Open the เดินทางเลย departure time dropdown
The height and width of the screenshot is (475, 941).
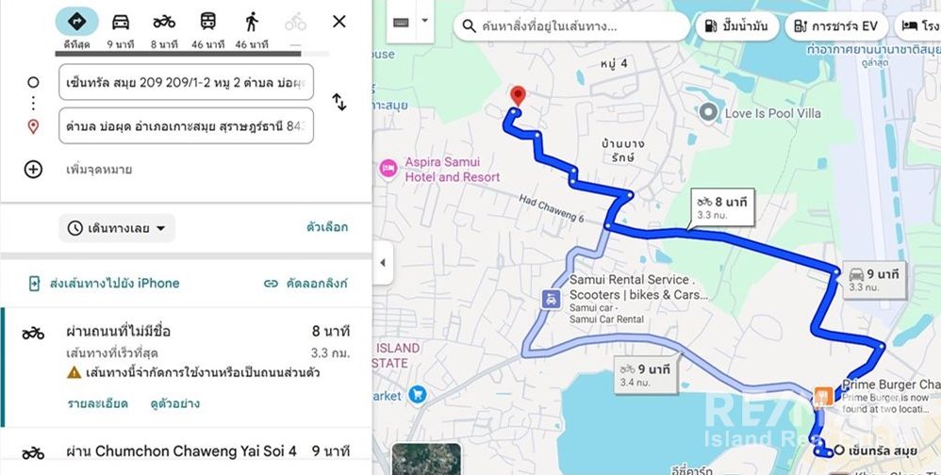(x=117, y=228)
